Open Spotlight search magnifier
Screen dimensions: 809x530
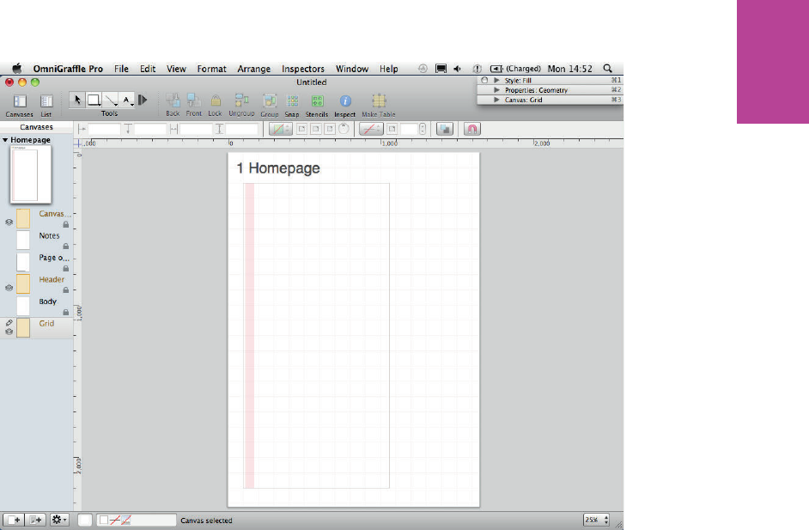(x=608, y=68)
